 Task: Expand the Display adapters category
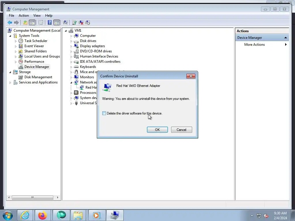pos(71,46)
